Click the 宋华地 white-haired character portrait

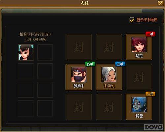pyautogui.click(x=109, y=75)
